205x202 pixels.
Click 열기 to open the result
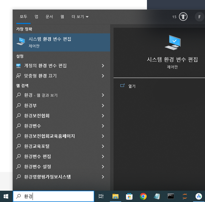point(132,86)
